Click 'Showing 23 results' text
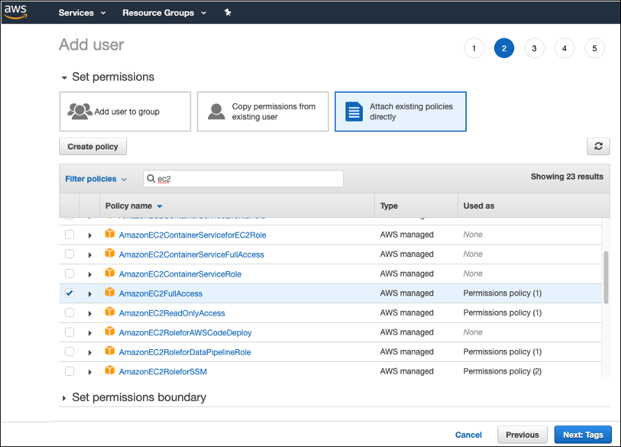The image size is (621, 447). 567,177
